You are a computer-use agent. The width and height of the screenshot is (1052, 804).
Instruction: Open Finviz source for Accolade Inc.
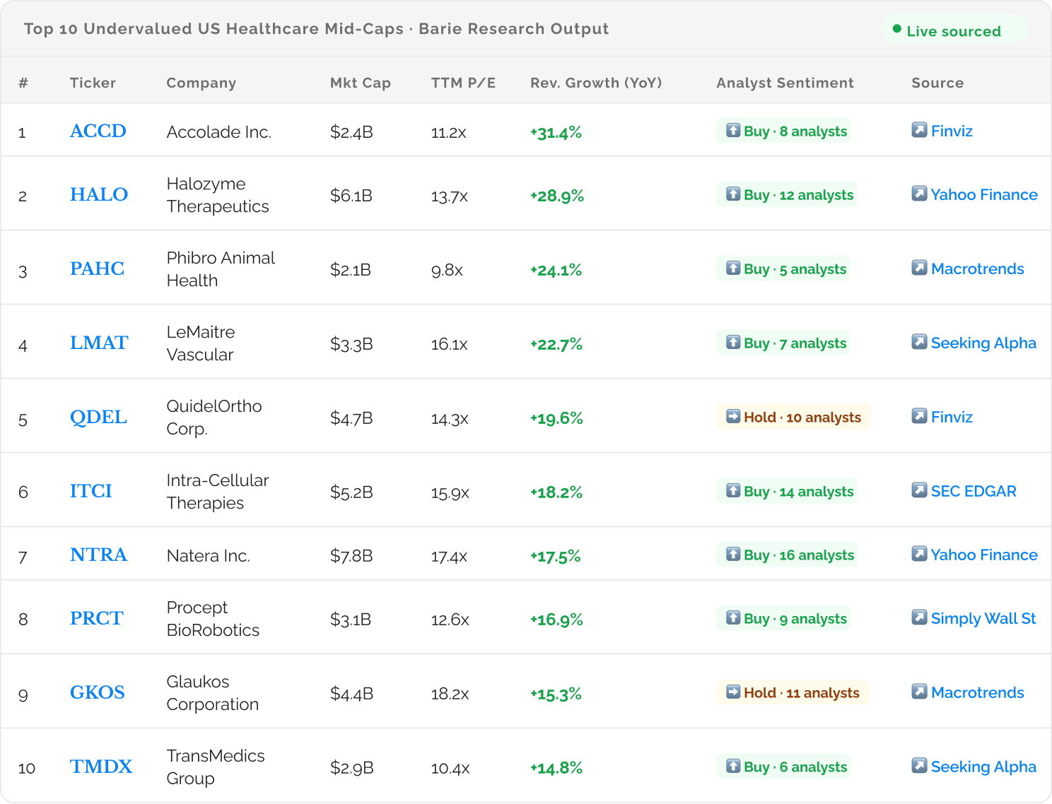tap(952, 131)
